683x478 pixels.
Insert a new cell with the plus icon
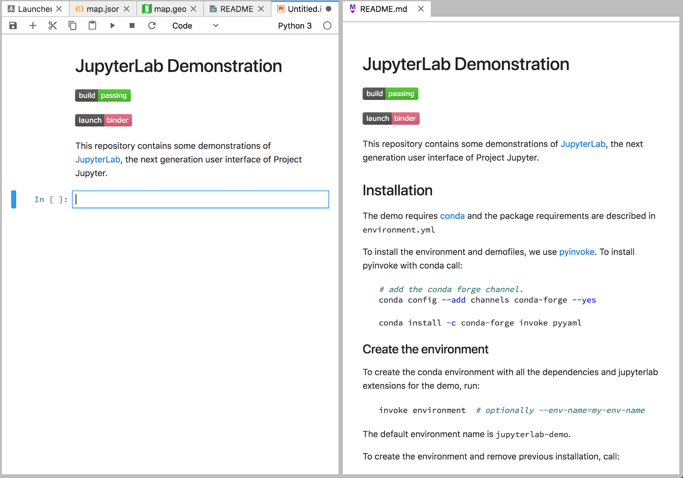pos(33,26)
